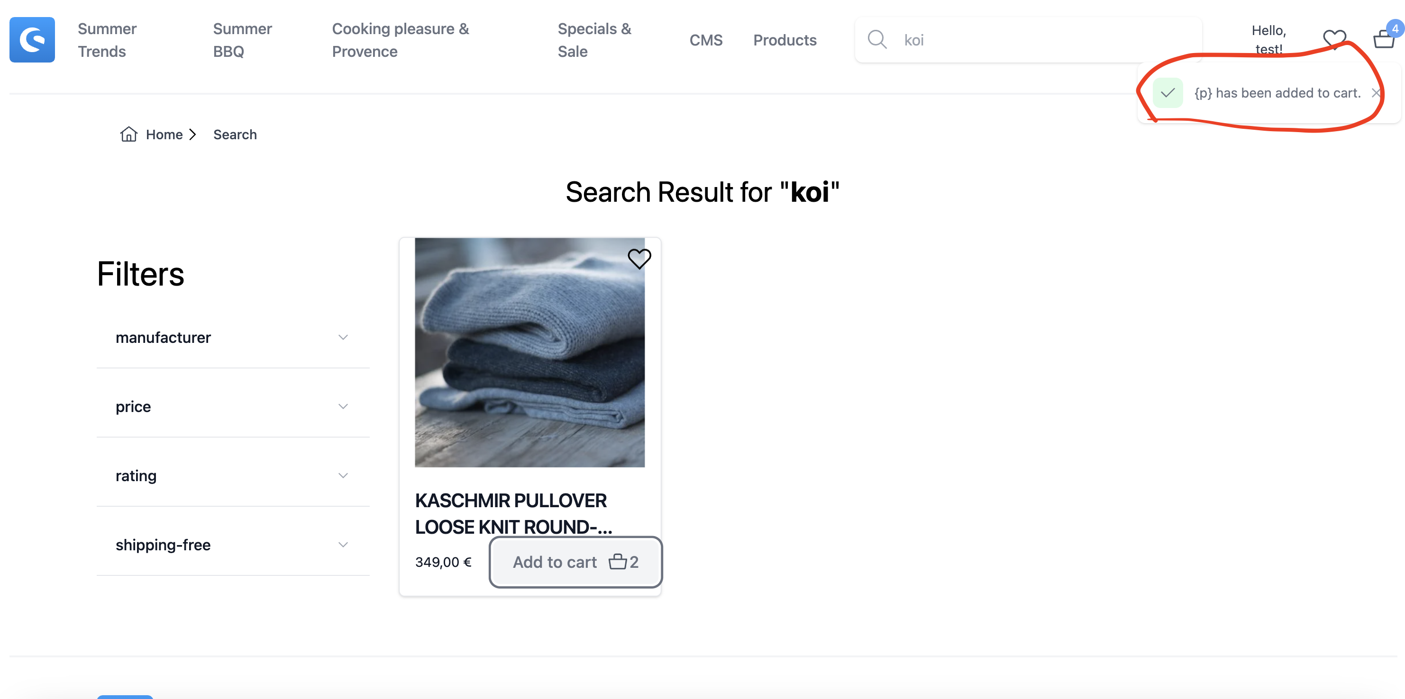The width and height of the screenshot is (1405, 699).
Task: Open the shopping cart bag icon
Action: [1384, 39]
